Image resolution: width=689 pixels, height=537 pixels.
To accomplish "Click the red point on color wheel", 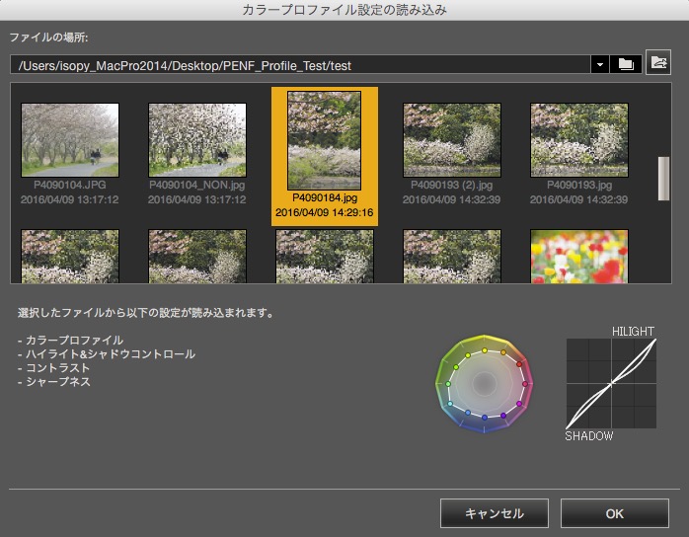I will (x=519, y=364).
